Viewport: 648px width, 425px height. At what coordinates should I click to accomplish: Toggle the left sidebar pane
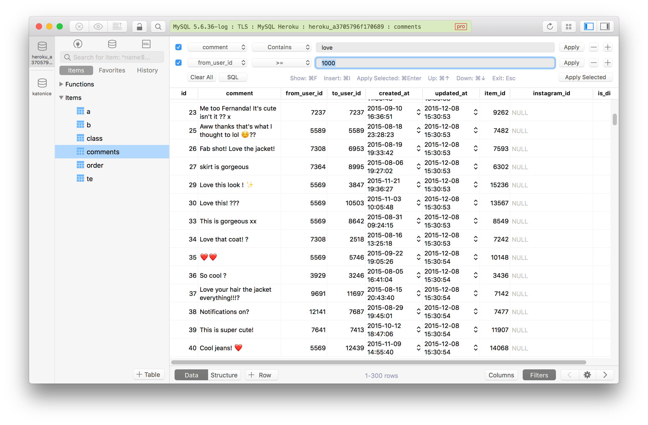pyautogui.click(x=589, y=27)
